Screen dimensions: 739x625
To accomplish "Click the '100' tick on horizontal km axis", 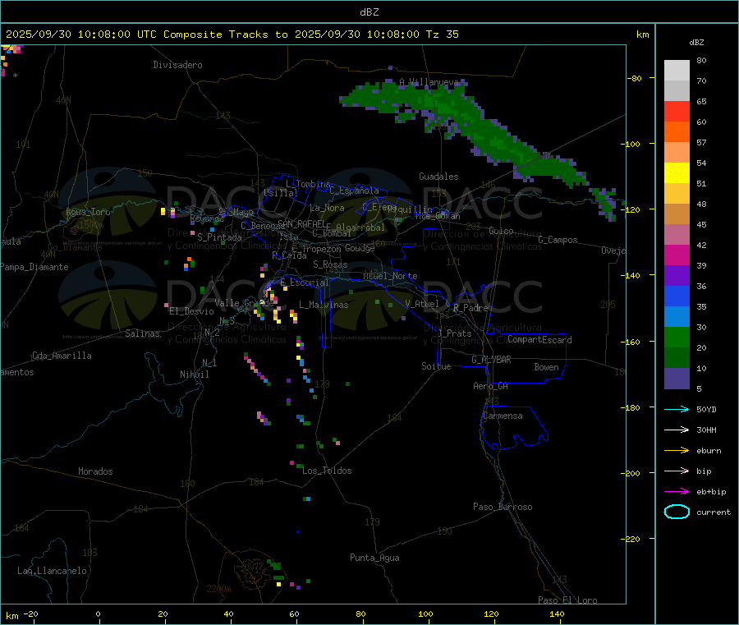I will coord(425,614).
